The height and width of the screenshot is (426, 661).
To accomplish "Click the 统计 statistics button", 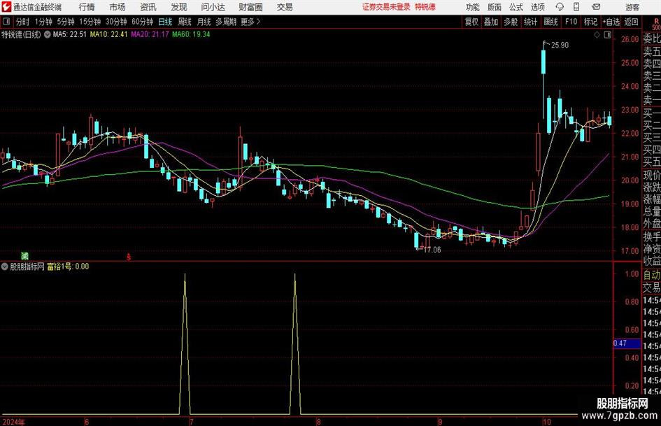I will (530, 22).
